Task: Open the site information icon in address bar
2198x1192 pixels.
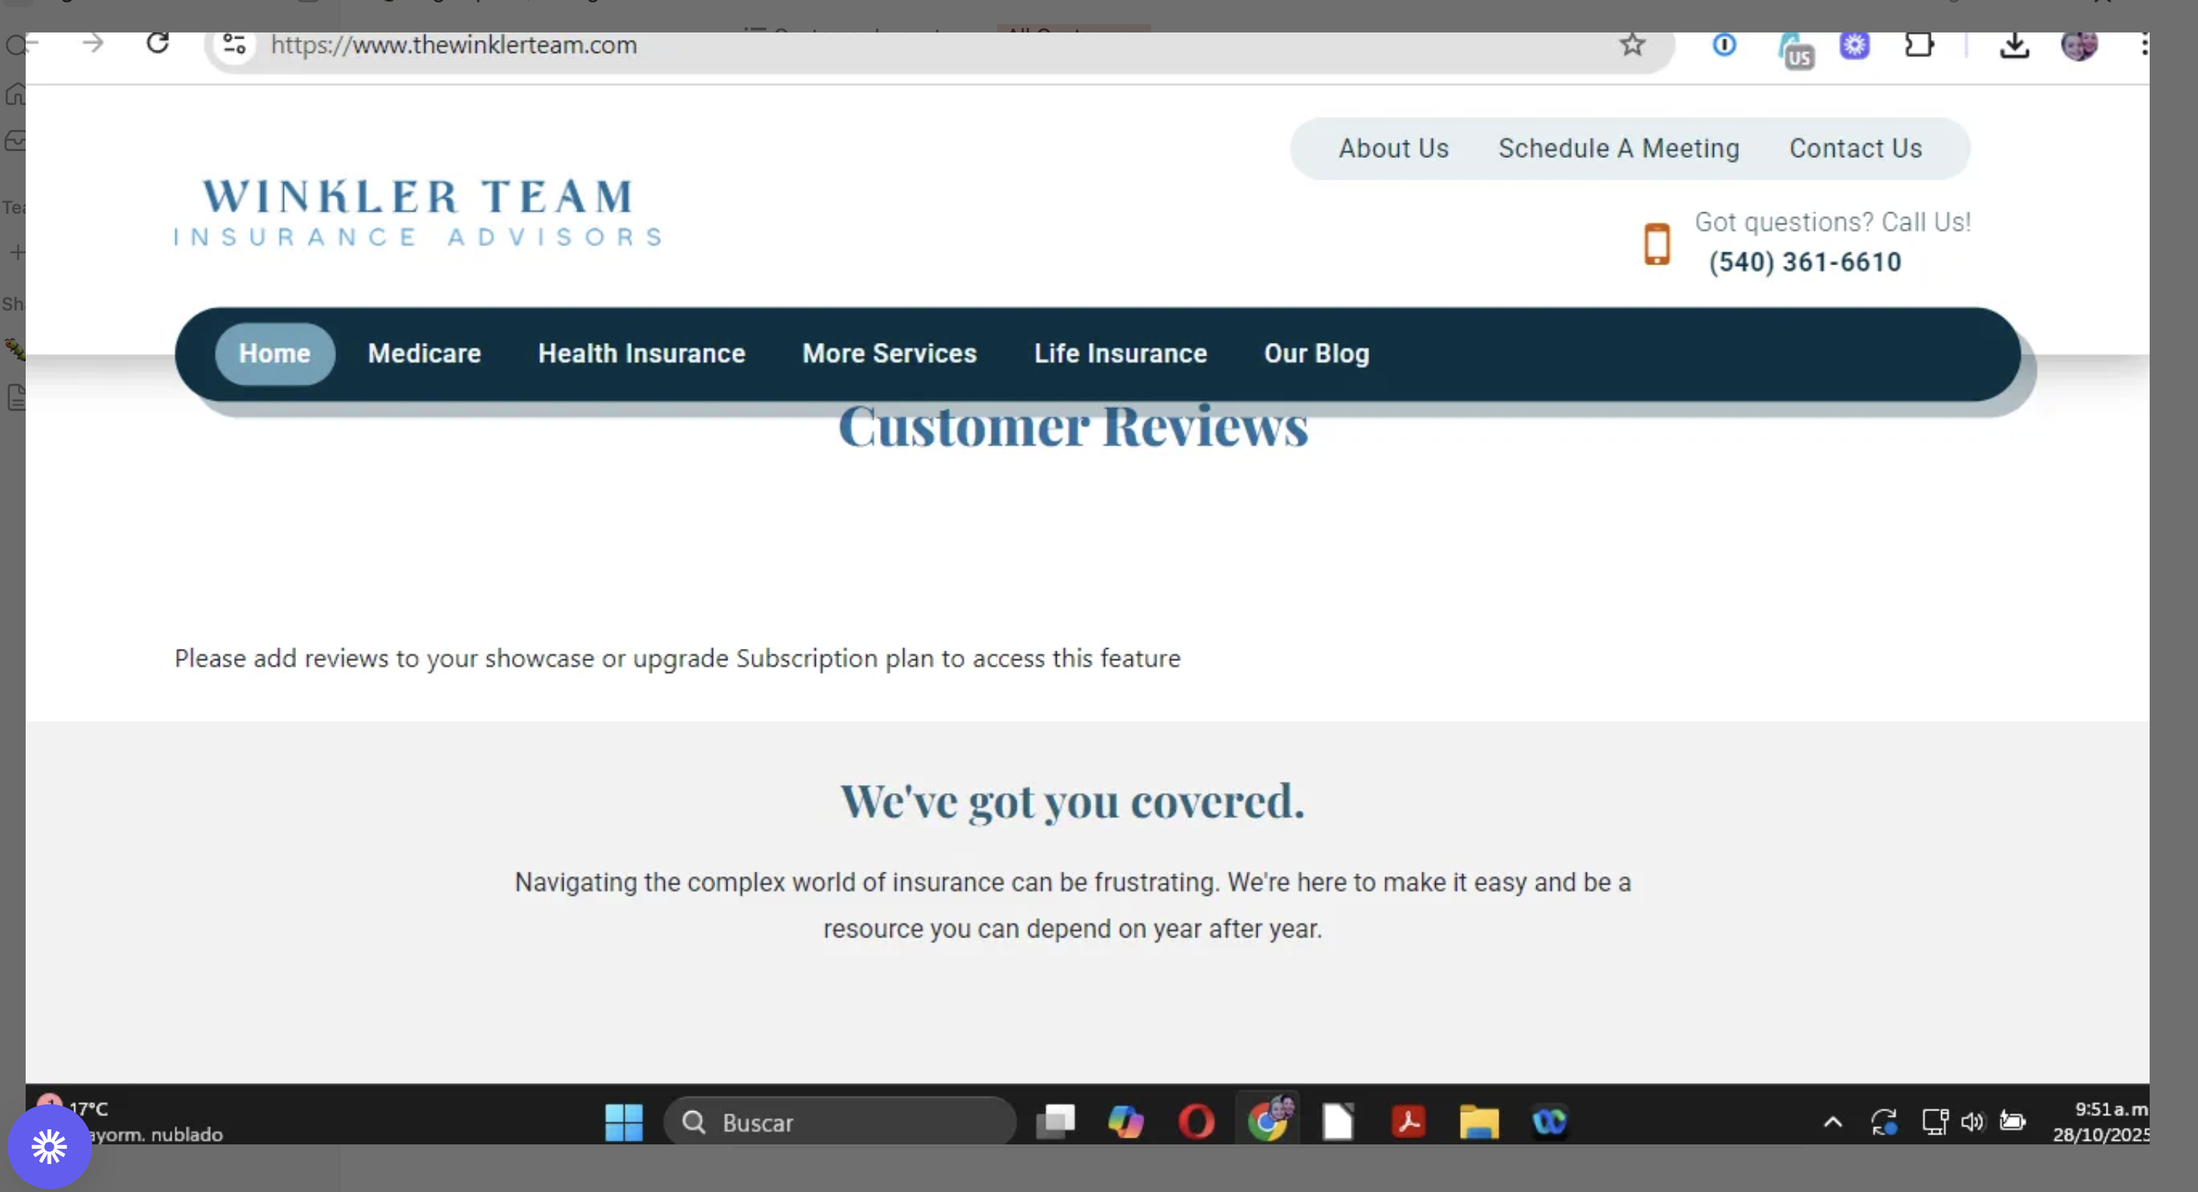Action: (x=234, y=45)
